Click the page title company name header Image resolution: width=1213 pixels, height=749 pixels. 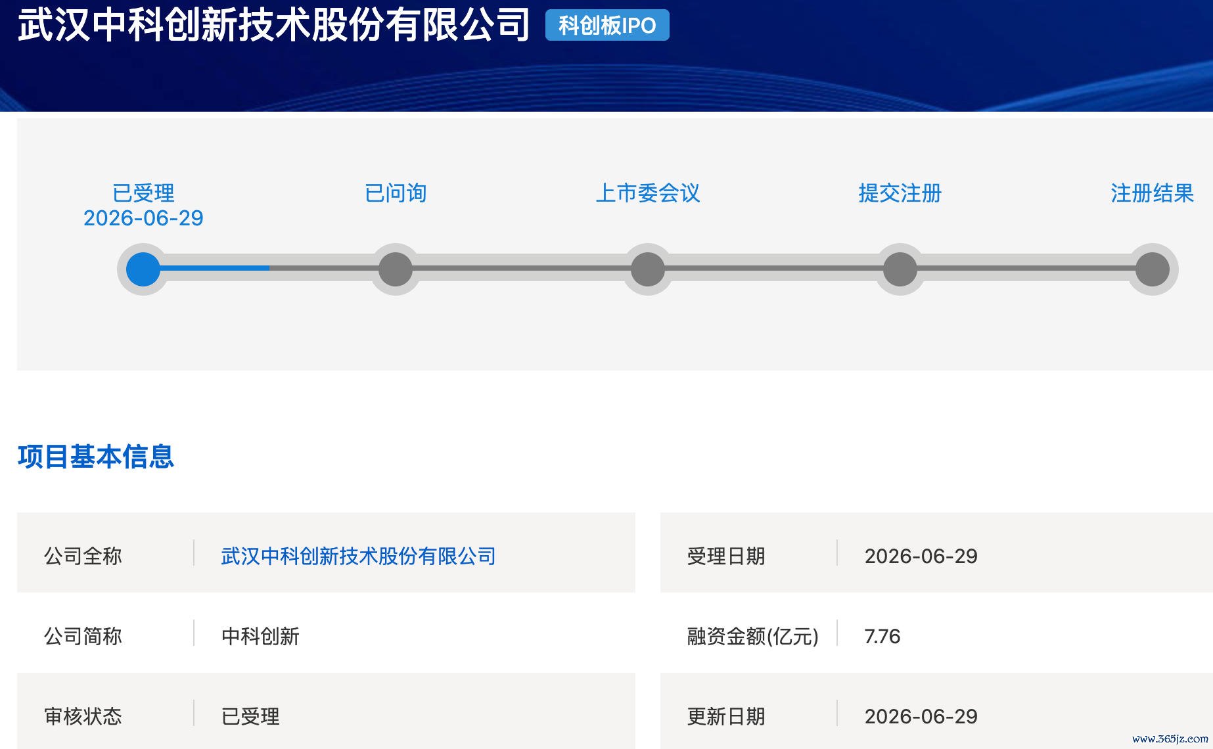pyautogui.click(x=273, y=24)
